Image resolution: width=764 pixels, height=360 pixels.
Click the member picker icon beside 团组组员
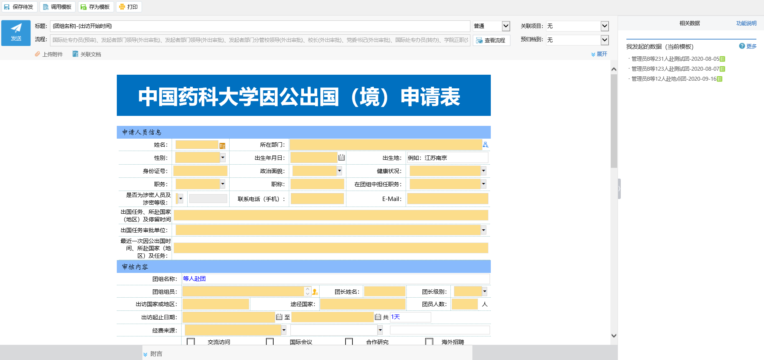(x=315, y=292)
